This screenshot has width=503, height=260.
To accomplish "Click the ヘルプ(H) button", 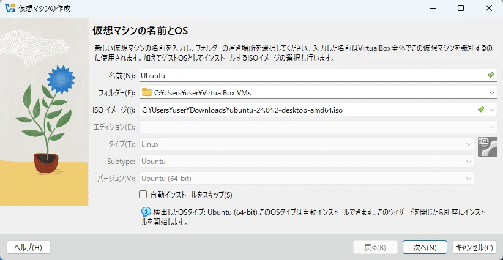I will (28, 247).
